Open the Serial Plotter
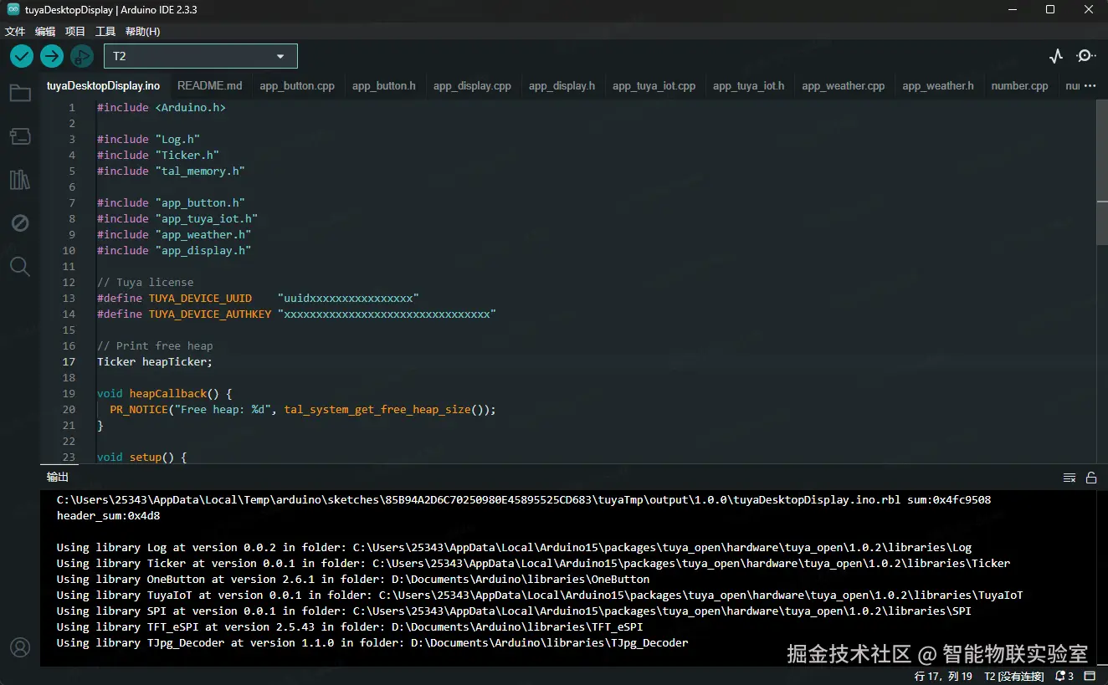The image size is (1108, 685). [x=1056, y=56]
